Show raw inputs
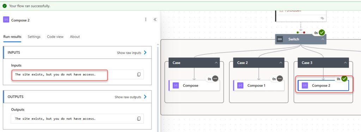The height and width of the screenshot is (132, 361). pyautogui.click(x=132, y=53)
